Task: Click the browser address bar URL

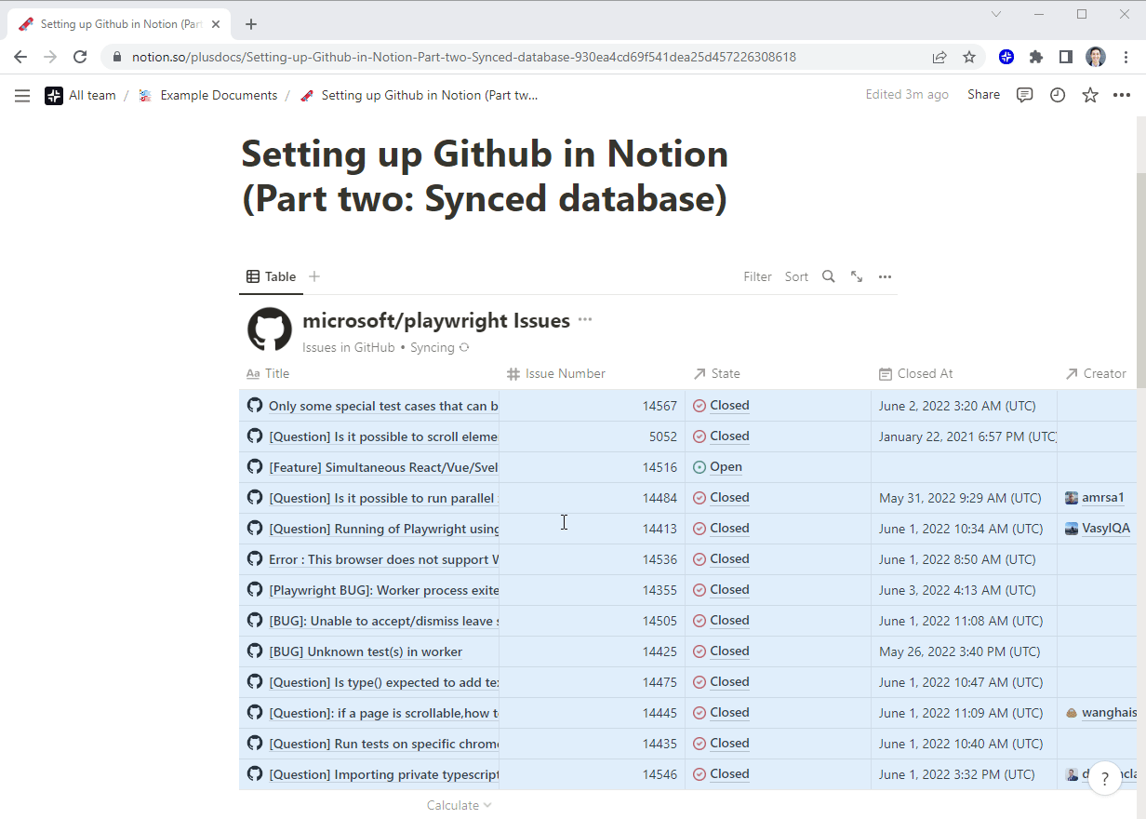Action: coord(463,57)
